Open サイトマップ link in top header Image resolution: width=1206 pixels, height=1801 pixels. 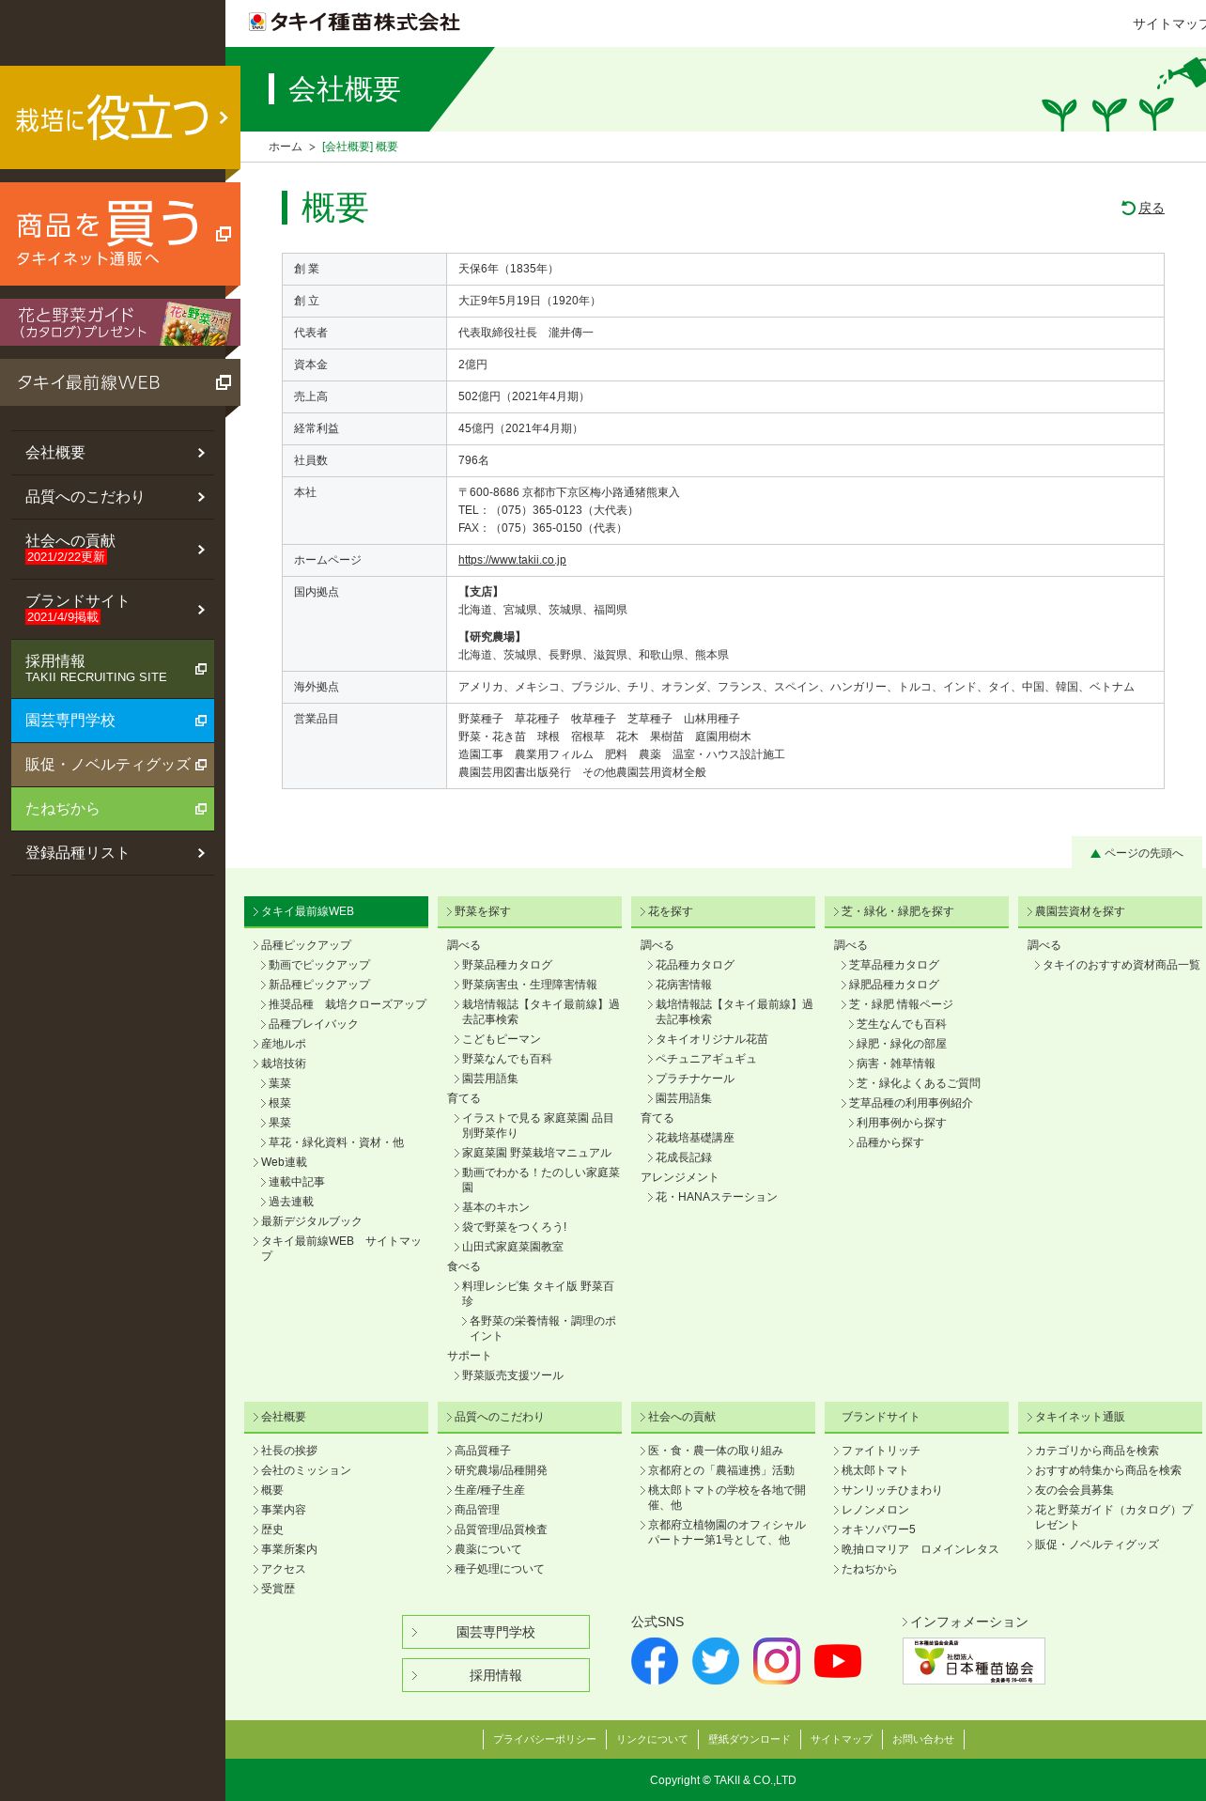pyautogui.click(x=1168, y=23)
